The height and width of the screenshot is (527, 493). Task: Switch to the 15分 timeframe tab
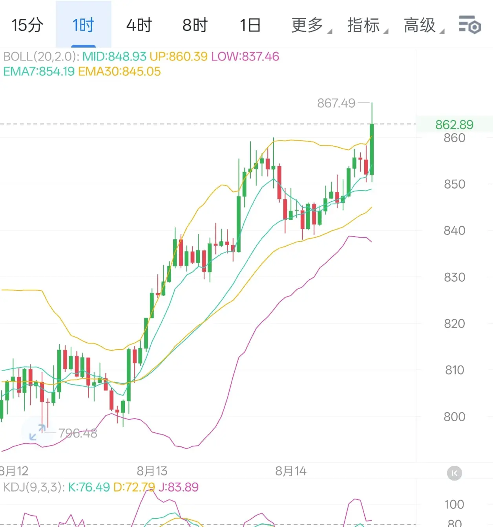27,25
